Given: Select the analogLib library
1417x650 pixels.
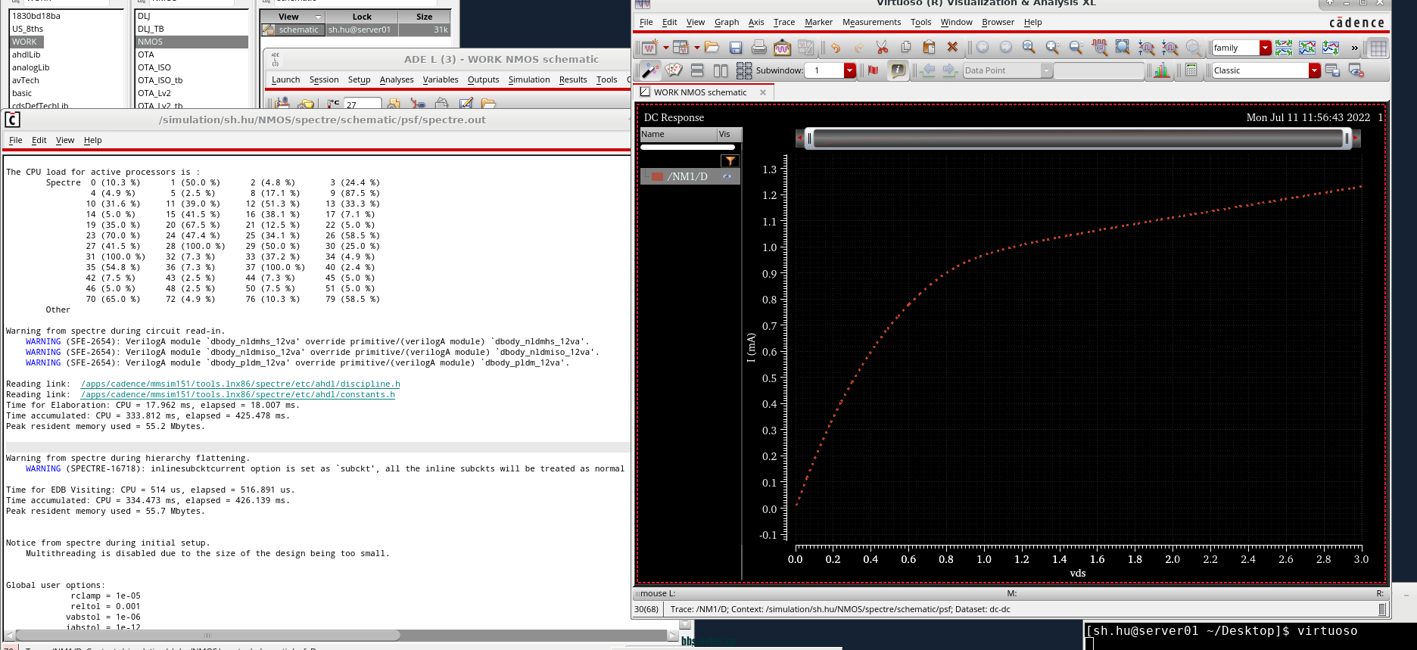Looking at the screenshot, I should click(31, 67).
